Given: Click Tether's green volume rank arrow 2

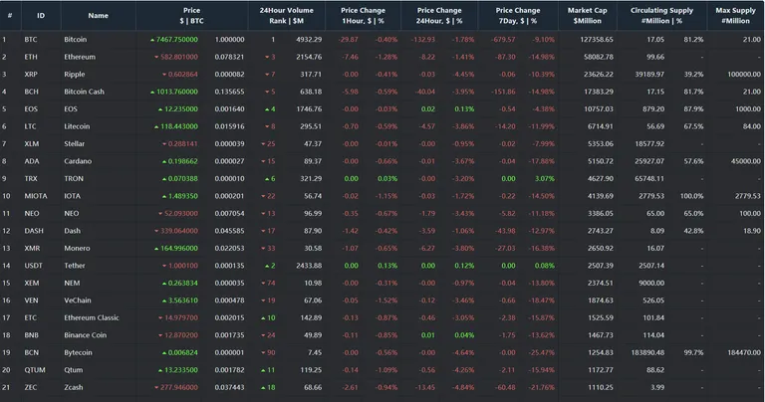Looking at the screenshot, I should 270,266.
